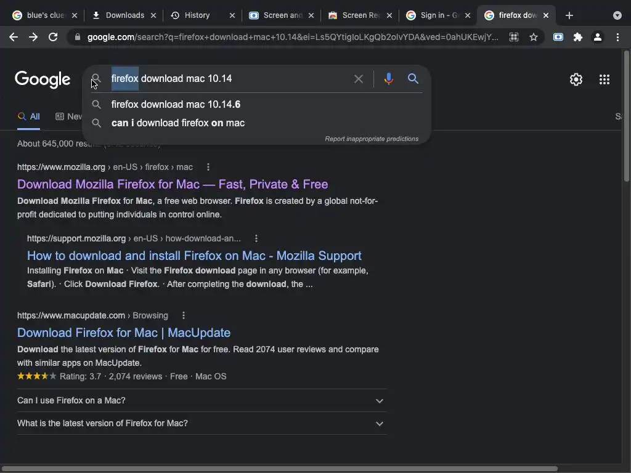
Task: Open options for the support.mozilla.org result
Action: (256, 238)
